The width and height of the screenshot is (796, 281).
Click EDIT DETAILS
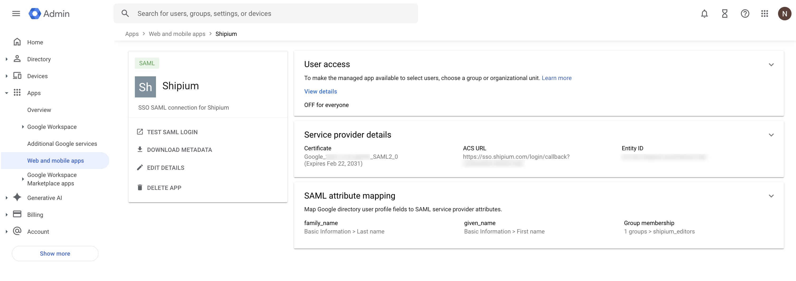[166, 168]
